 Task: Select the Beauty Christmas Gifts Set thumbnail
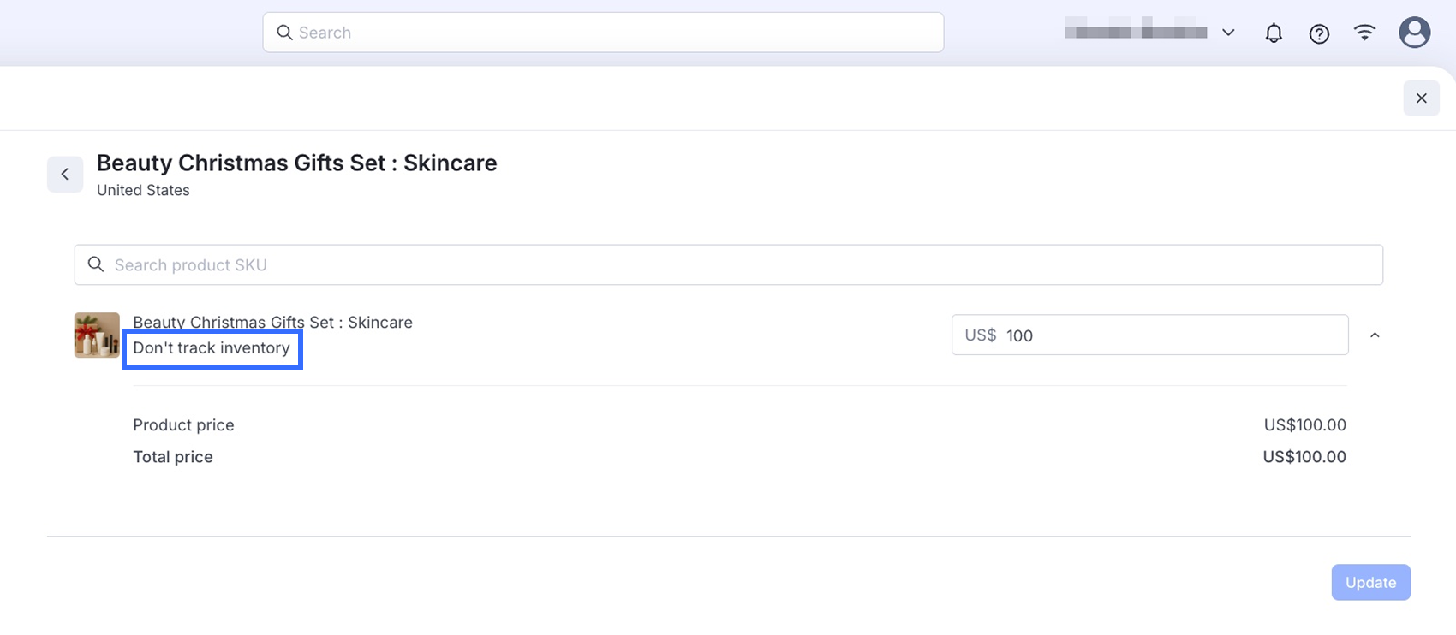[97, 335]
